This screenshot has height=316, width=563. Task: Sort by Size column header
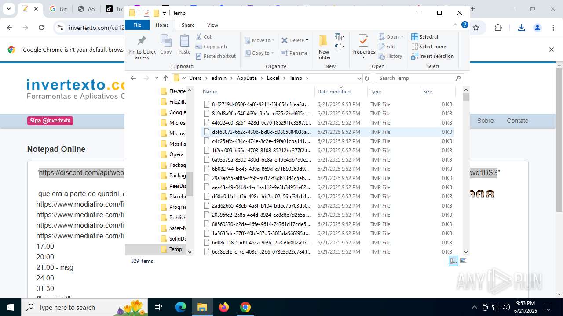pos(437,92)
